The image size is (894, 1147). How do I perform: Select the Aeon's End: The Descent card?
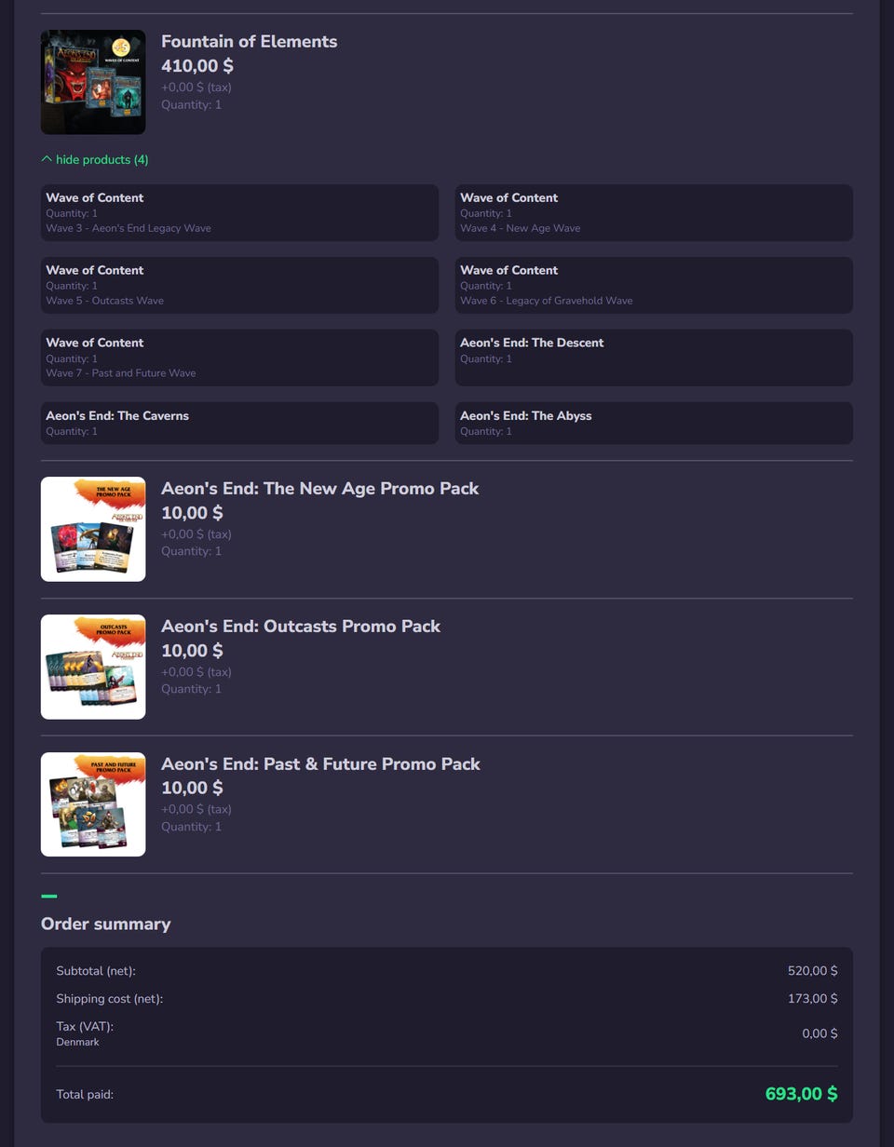[654, 358]
